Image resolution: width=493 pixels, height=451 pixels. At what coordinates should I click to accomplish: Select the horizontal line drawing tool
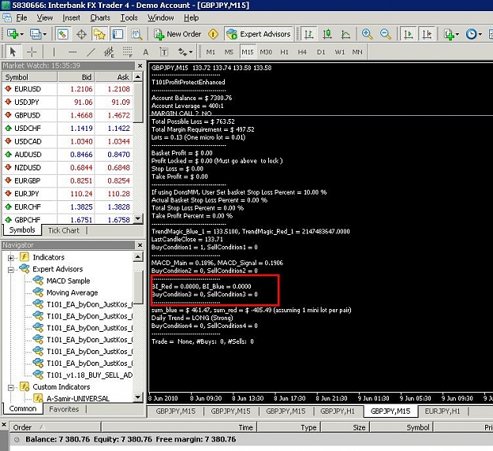tap(73, 52)
